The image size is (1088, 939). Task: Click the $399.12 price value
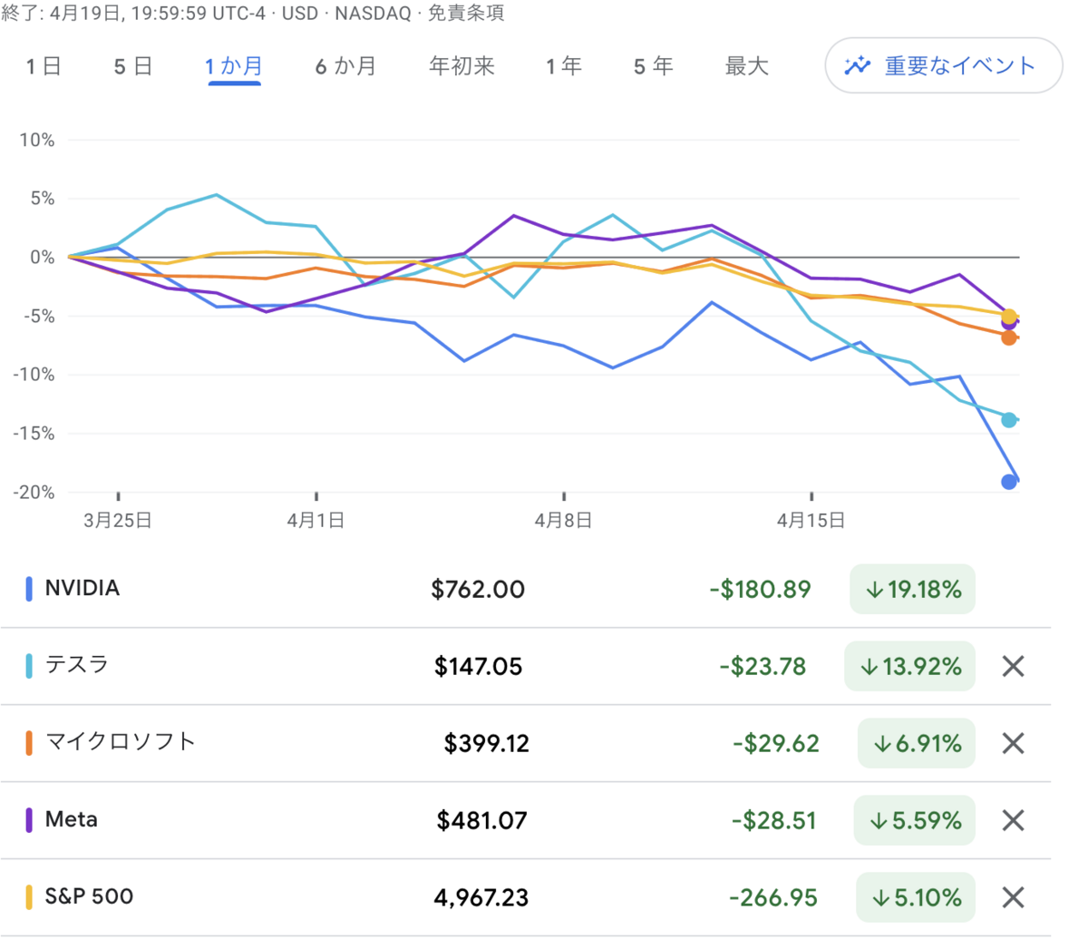coord(487,744)
